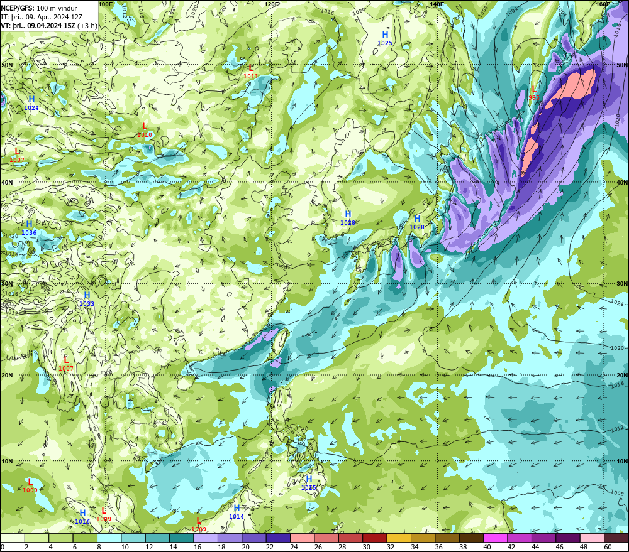The image size is (629, 552).
Task: Click the "VT: þri.. 09.04.2024 15Z (+3 h)" line
Action: tap(49, 26)
